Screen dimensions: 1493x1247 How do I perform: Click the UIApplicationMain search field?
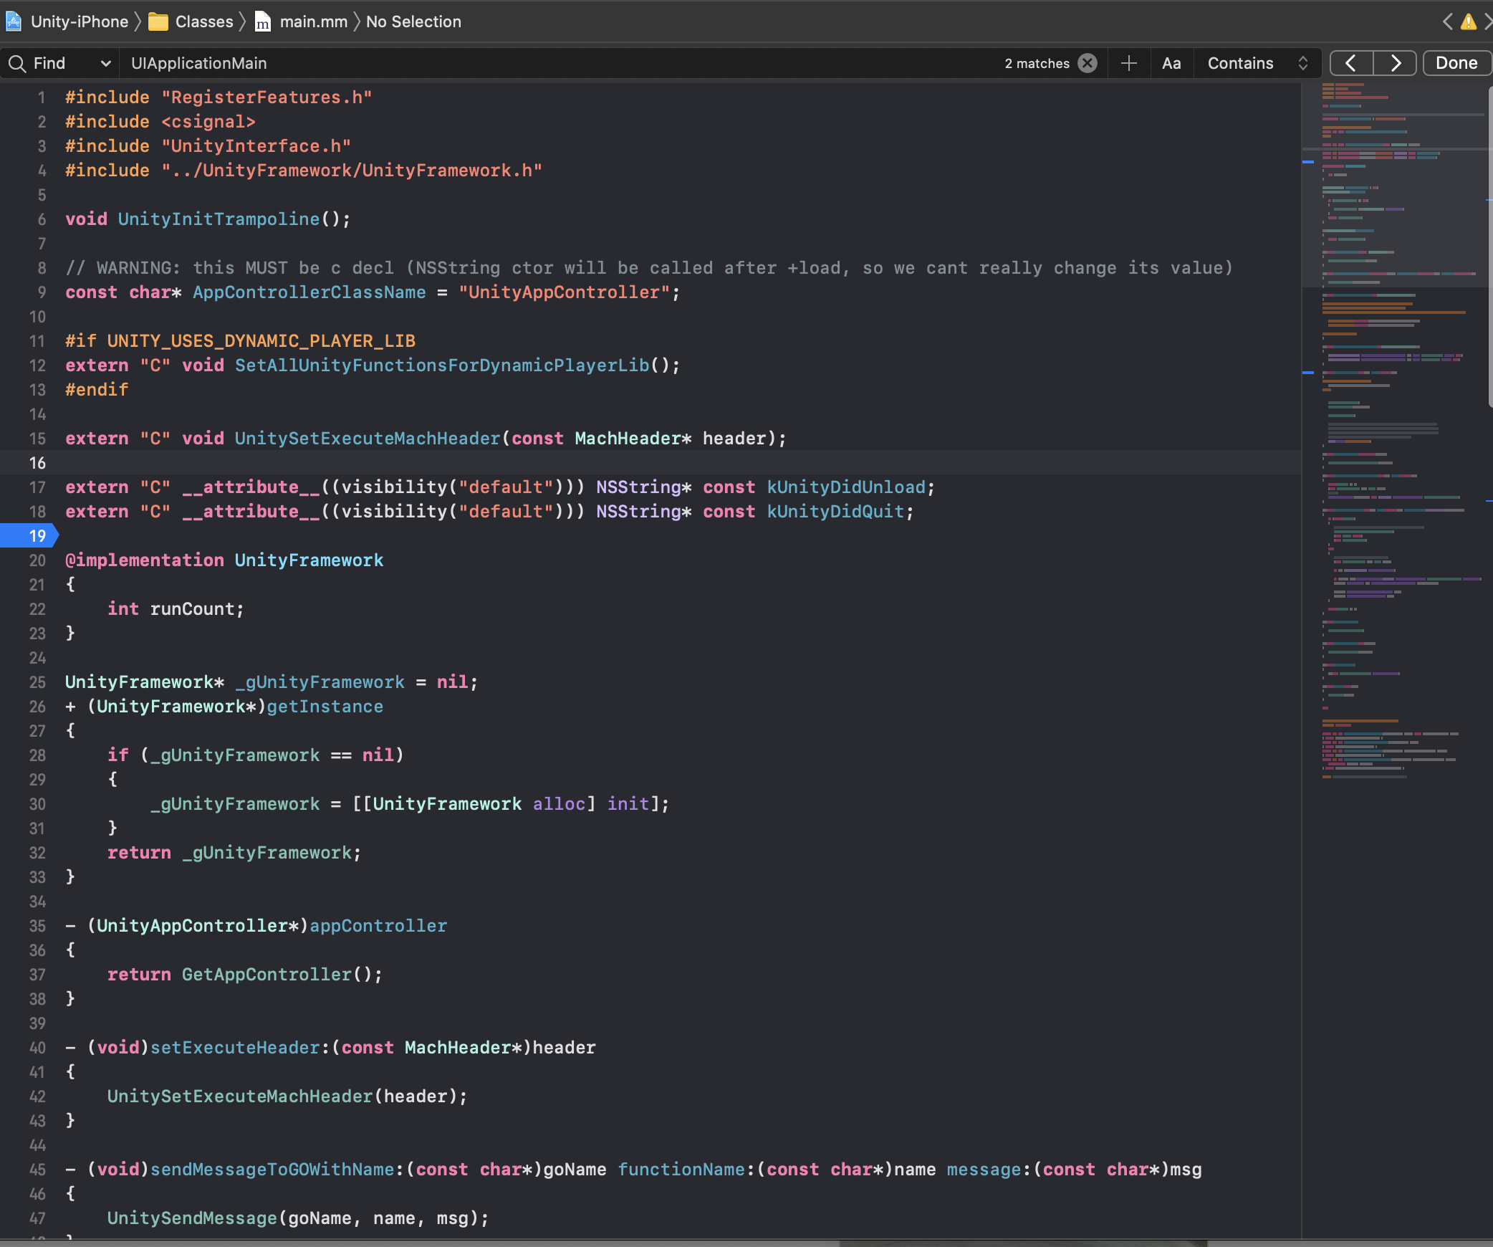[559, 63]
